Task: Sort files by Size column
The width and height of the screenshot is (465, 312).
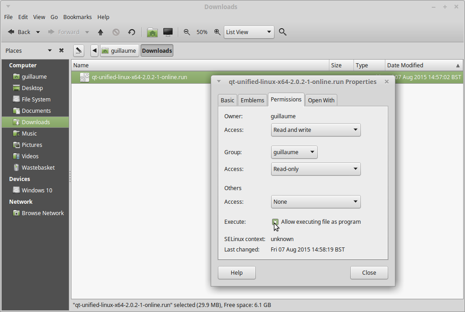Action: (341, 65)
